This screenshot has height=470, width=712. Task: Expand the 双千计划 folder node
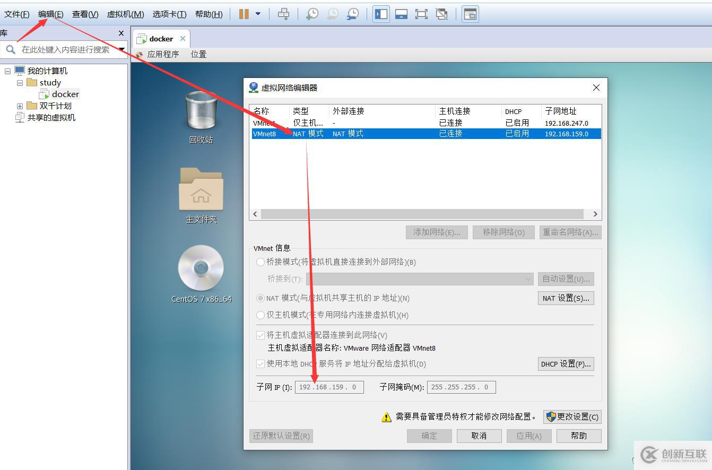[x=20, y=106]
